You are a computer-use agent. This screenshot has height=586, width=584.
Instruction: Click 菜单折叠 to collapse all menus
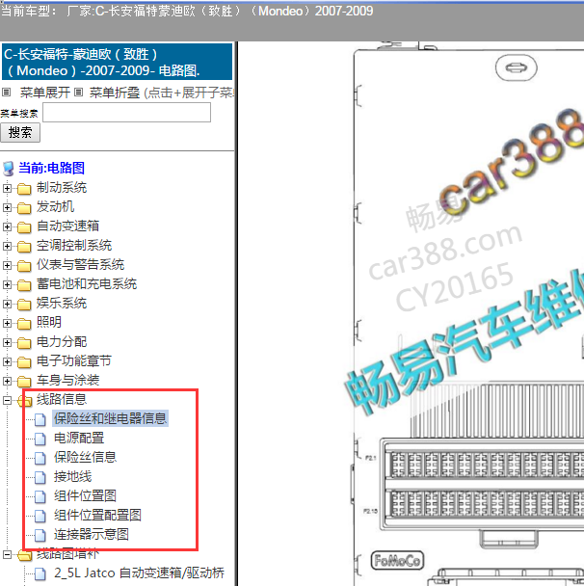click(x=115, y=93)
